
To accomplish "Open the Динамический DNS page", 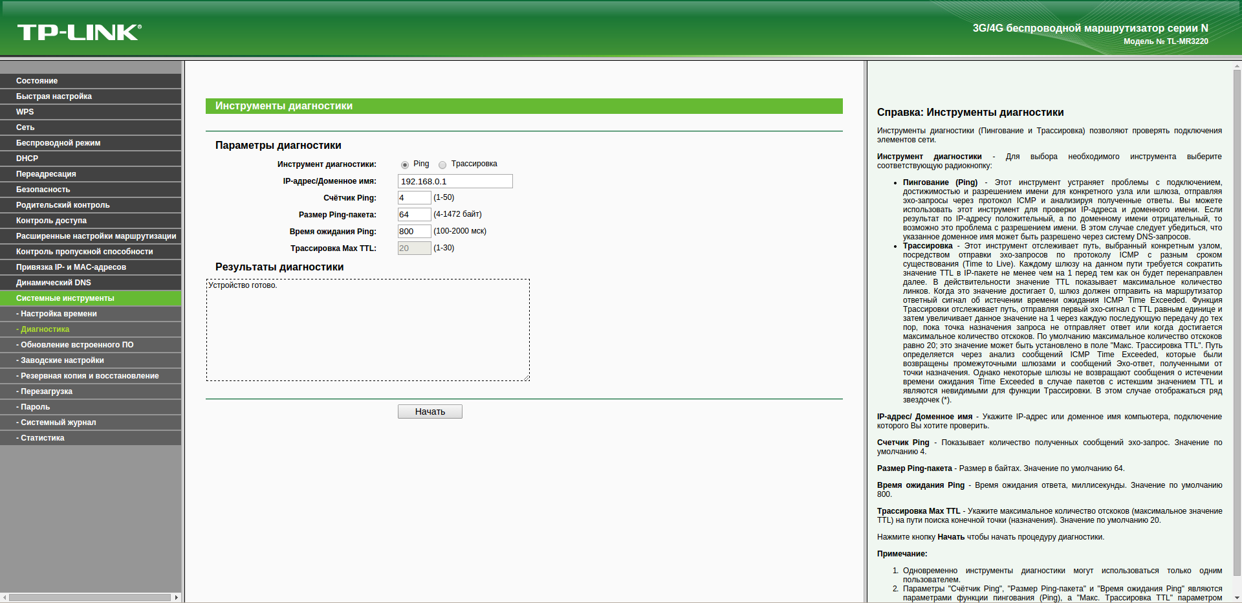I will click(53, 283).
